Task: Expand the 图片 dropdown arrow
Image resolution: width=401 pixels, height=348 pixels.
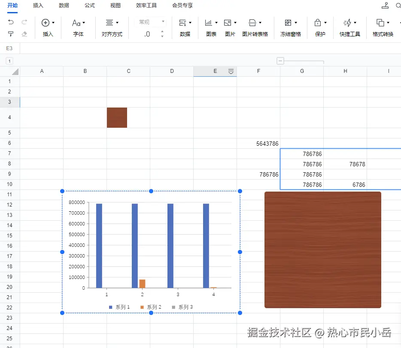Action: [x=235, y=23]
